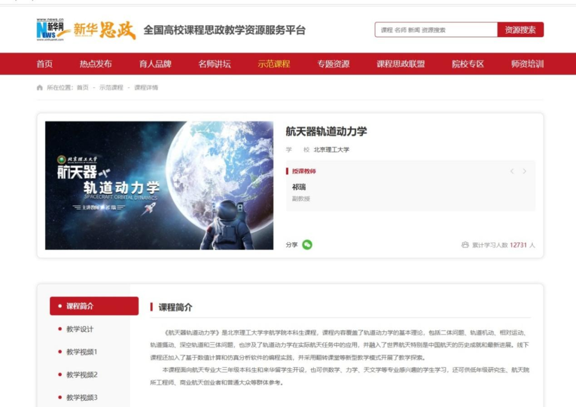Show next teacher with right chevron
The width and height of the screenshot is (576, 407).
point(525,171)
